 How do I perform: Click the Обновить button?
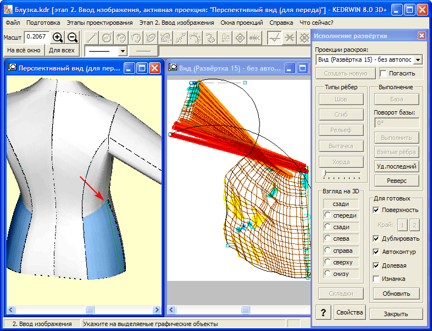(x=396, y=294)
